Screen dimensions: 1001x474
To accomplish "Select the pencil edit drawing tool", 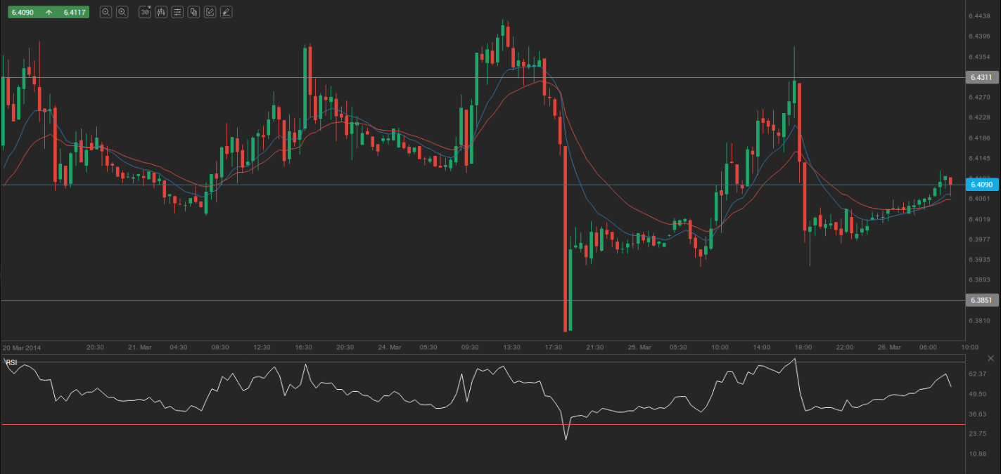I will click(x=210, y=12).
